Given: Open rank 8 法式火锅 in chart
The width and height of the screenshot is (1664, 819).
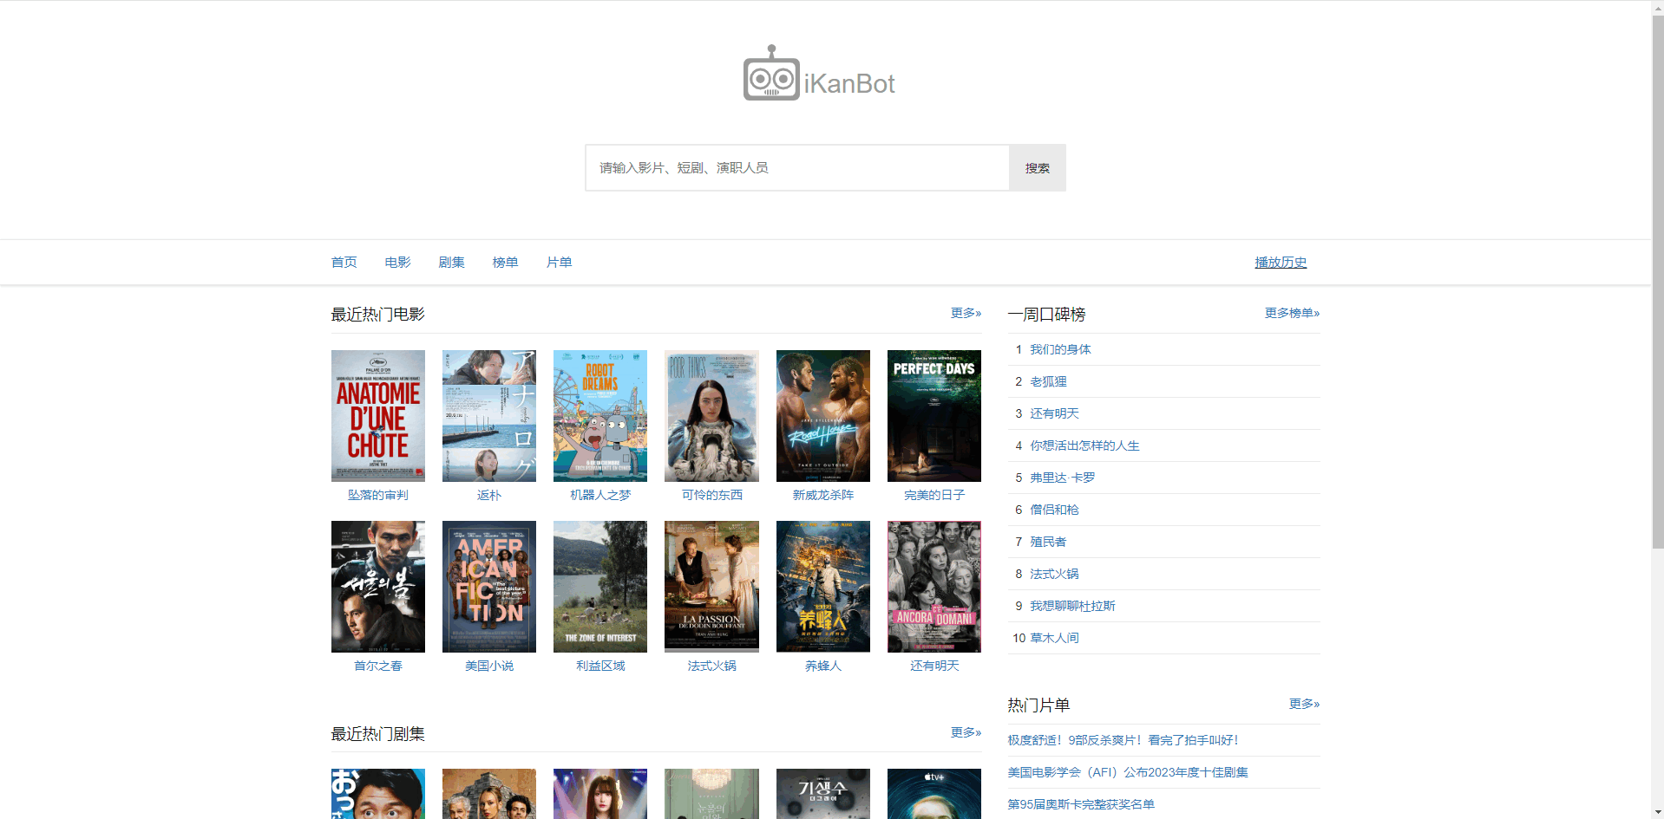Looking at the screenshot, I should tap(1054, 574).
